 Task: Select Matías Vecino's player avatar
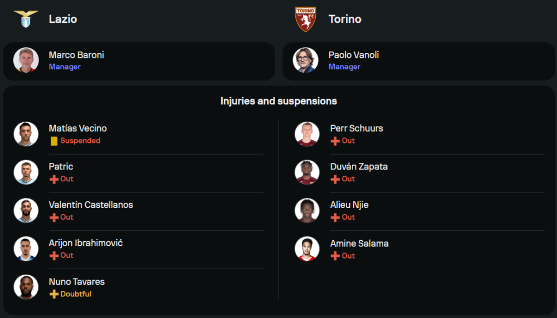pyautogui.click(x=26, y=134)
